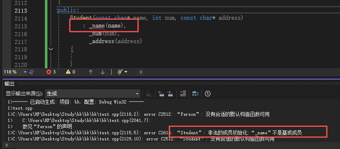The height and width of the screenshot is (149, 340).
Task: Click the 1>test.cpp output line
Action: coord(20,108)
